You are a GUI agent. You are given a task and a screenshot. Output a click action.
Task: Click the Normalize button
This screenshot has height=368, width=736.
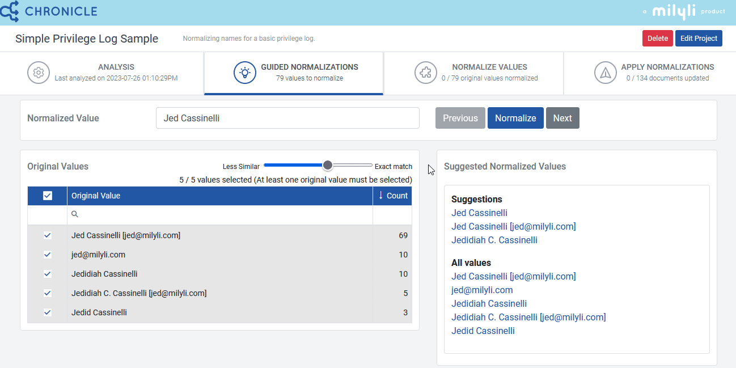(515, 118)
